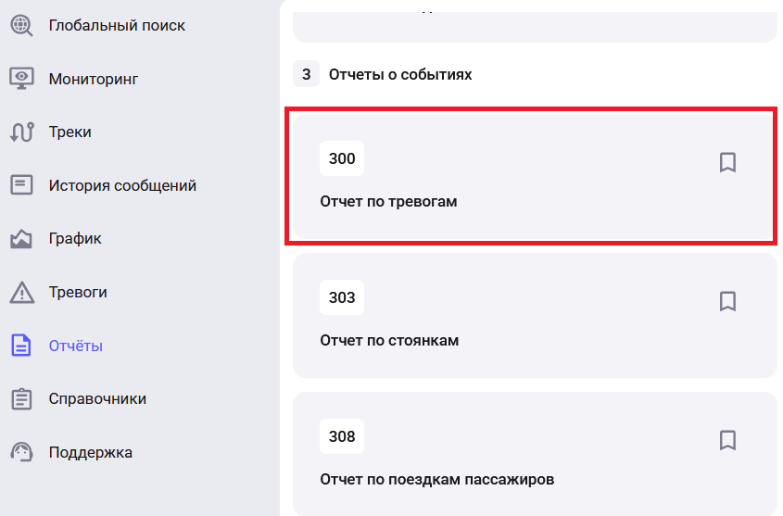783x516 pixels.
Task: Click the Graph chart icon
Action: (x=21, y=239)
